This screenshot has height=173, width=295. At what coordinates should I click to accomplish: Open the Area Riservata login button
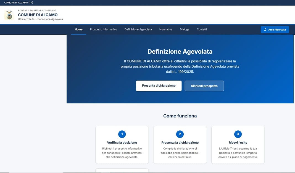pyautogui.click(x=275, y=30)
